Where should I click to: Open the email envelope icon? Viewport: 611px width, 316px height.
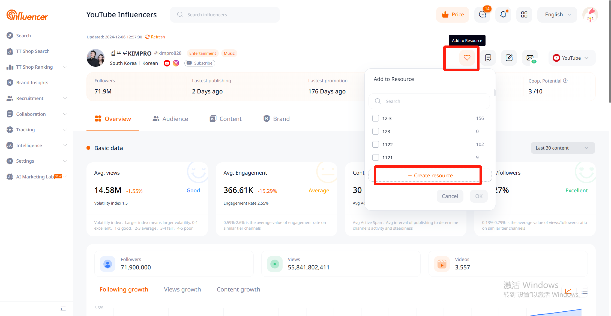[530, 58]
